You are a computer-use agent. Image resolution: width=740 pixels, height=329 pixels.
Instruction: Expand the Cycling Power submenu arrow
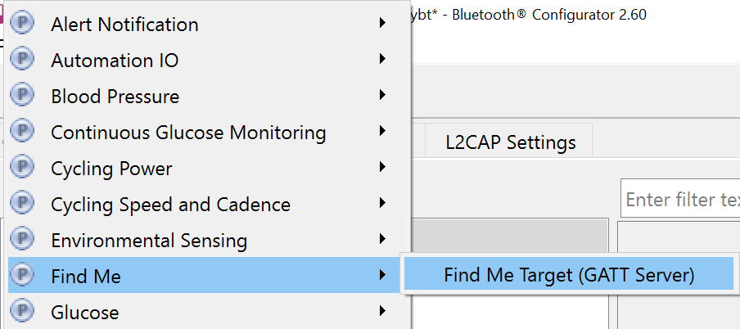[383, 167]
